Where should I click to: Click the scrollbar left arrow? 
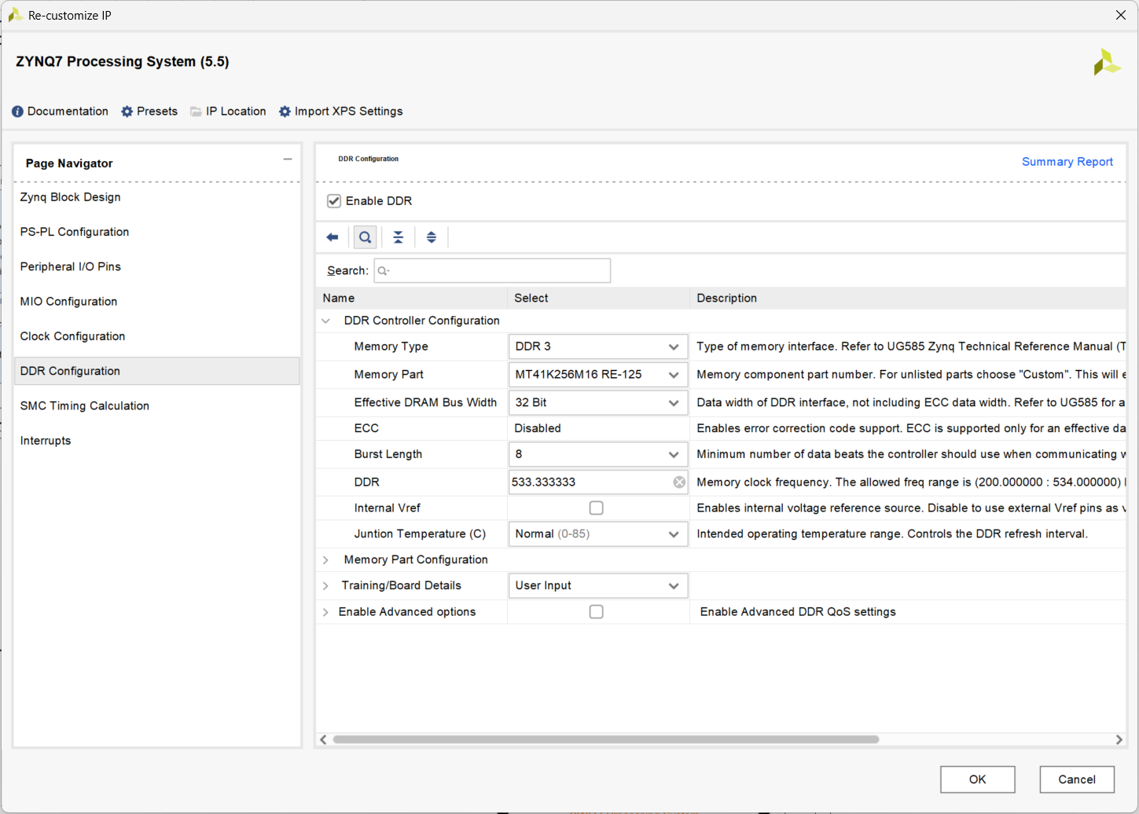coord(324,739)
